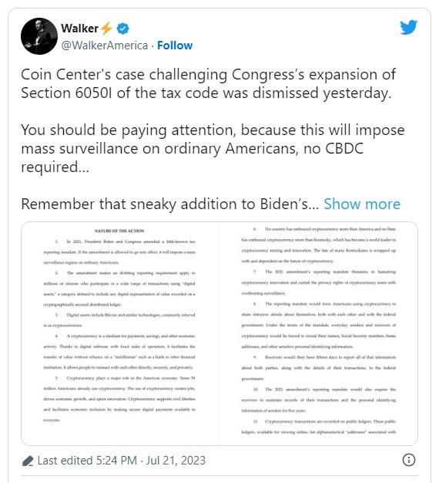Image resolution: width=439 pixels, height=483 pixels.
Task: Click the lightning bolt emoji beside Walker
Action: click(x=106, y=29)
